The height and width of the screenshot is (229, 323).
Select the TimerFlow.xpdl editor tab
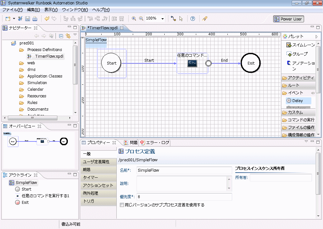coord(103,28)
